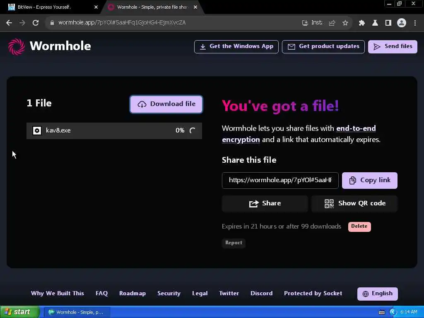Image resolution: width=424 pixels, height=318 pixels.
Task: Click the 1 File heading
Action: tap(39, 103)
